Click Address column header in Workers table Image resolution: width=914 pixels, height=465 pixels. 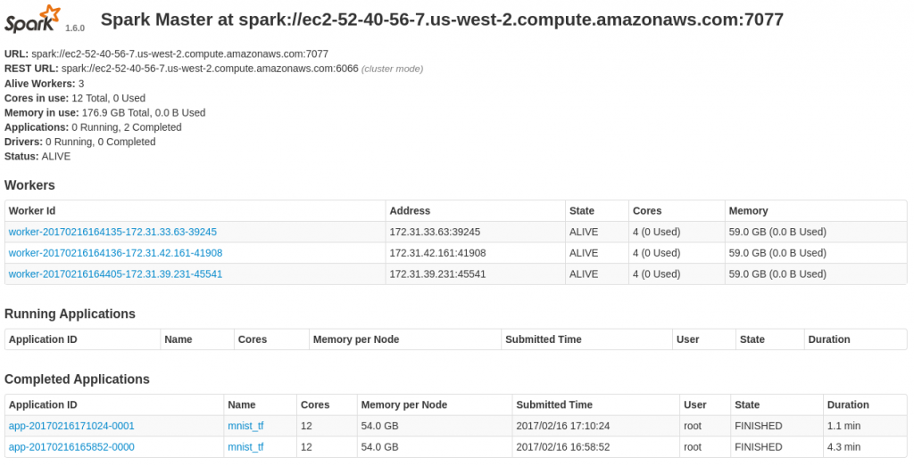(410, 211)
